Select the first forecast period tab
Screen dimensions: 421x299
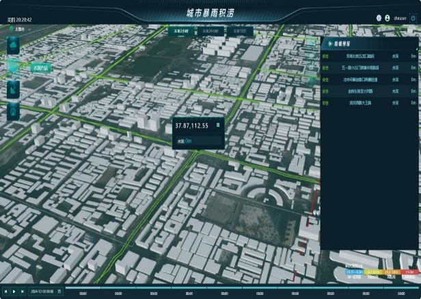(x=181, y=31)
